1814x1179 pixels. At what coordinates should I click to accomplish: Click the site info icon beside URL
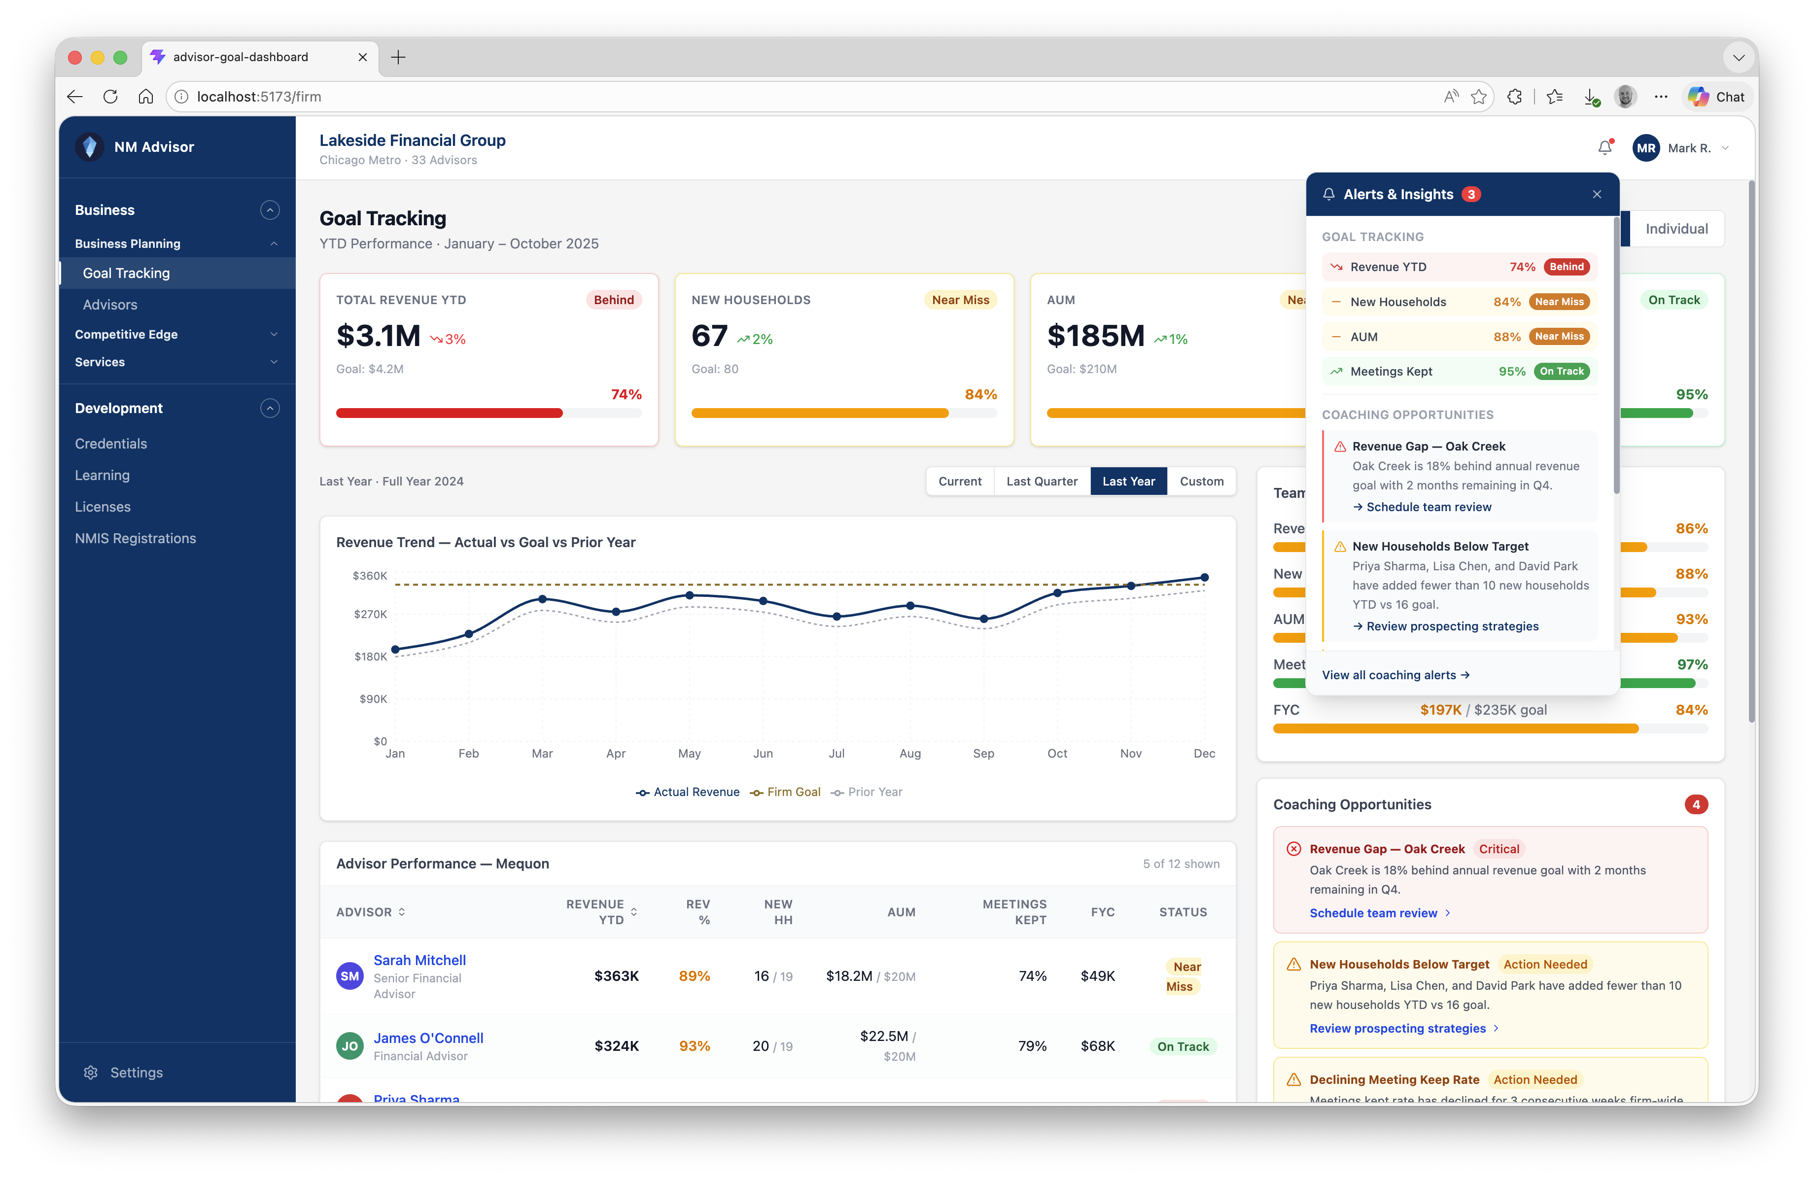point(181,97)
